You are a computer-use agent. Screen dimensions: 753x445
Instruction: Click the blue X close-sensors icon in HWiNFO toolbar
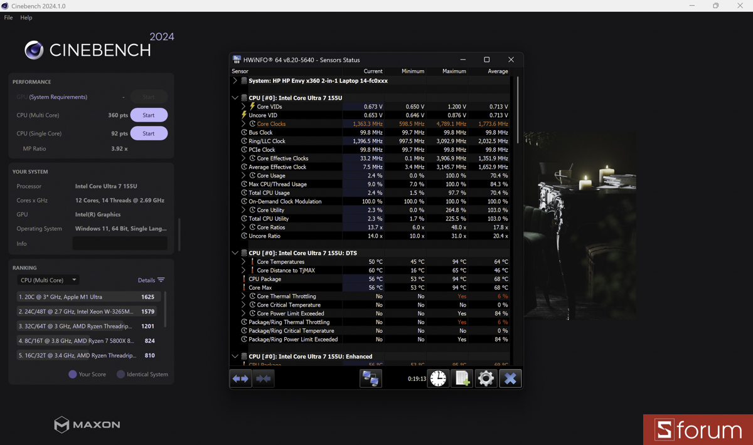510,379
